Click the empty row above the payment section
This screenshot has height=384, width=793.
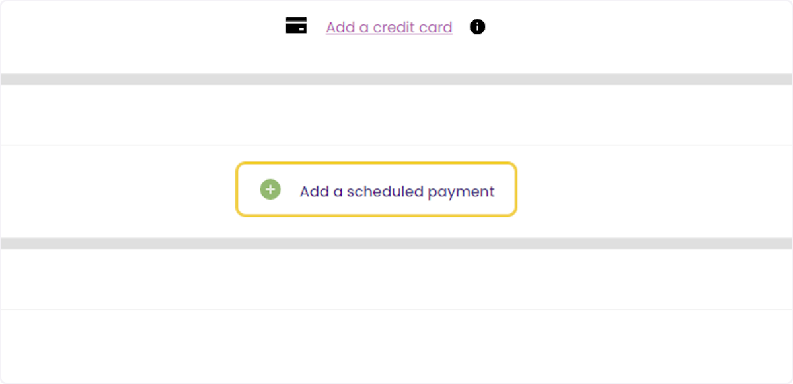pyautogui.click(x=397, y=114)
